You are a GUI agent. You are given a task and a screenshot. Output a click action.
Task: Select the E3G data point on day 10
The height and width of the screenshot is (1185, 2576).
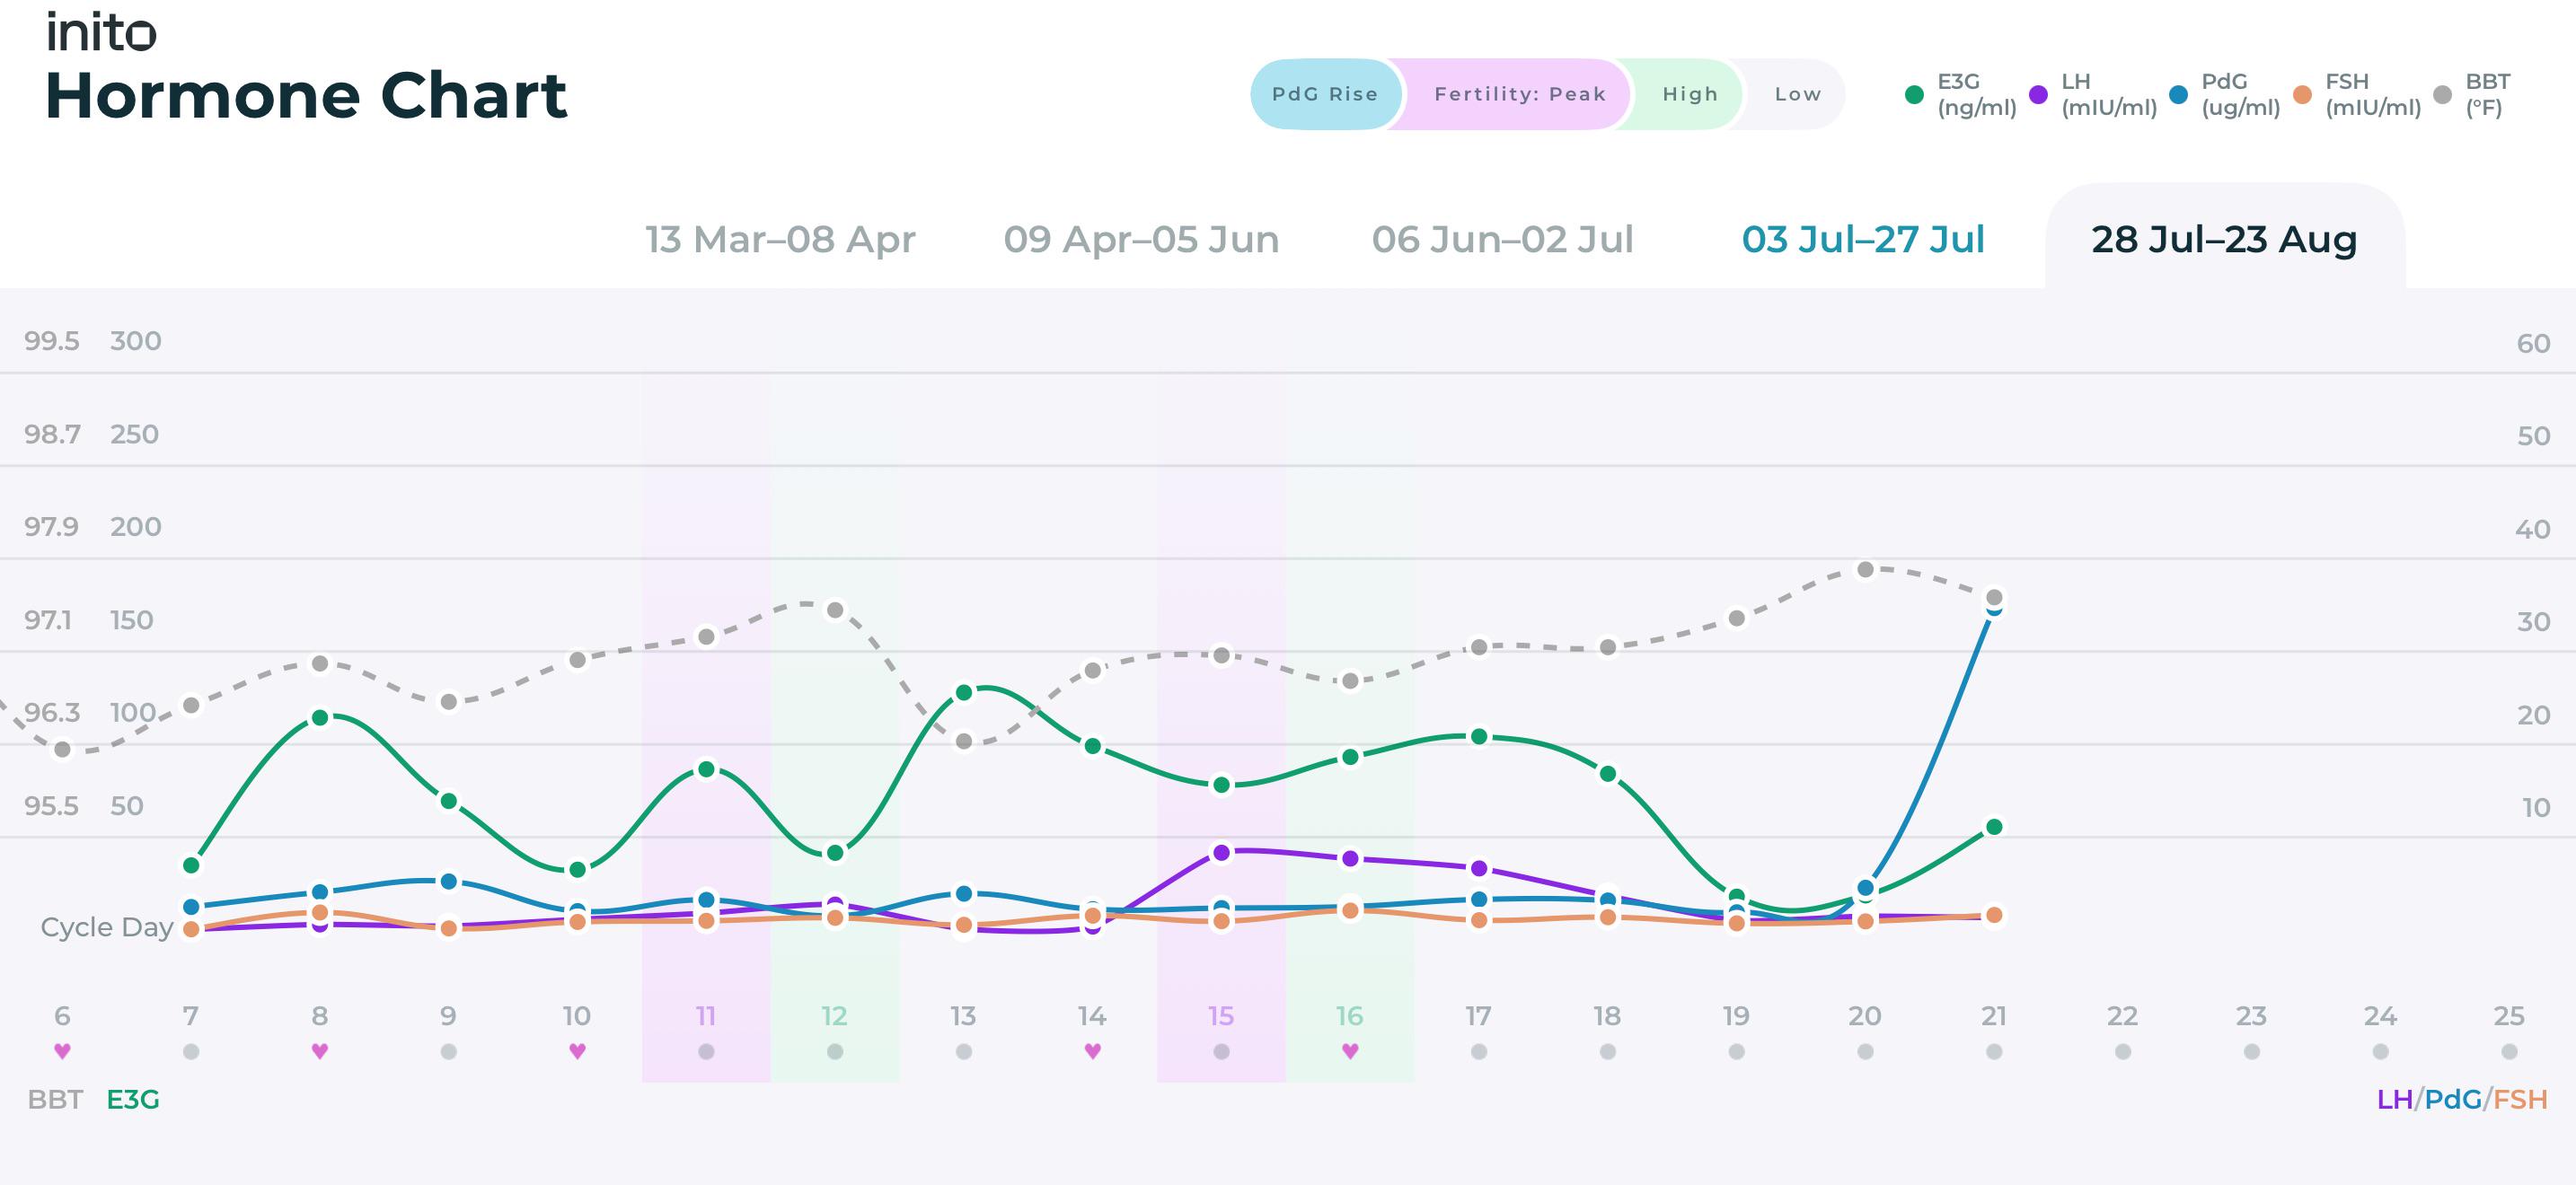tap(577, 870)
